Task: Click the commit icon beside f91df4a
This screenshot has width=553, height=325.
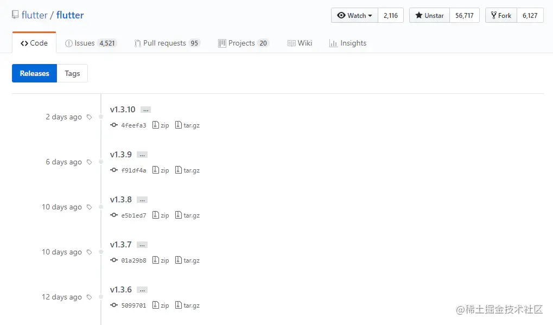Action: [x=114, y=170]
